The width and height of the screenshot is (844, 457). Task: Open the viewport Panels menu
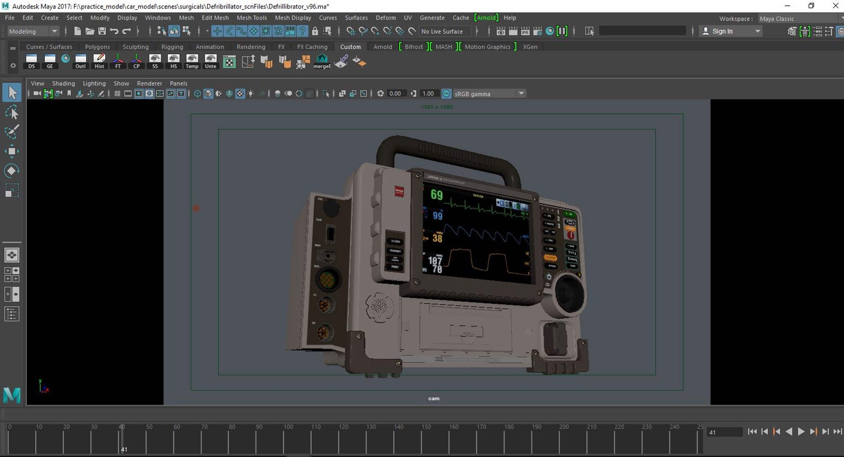point(178,83)
